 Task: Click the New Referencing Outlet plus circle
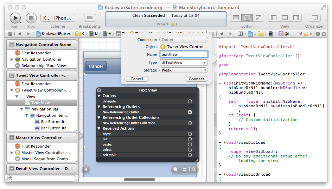click(x=190, y=112)
